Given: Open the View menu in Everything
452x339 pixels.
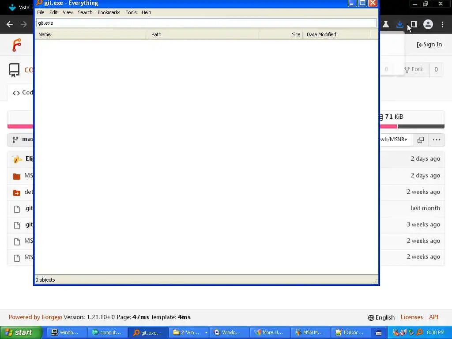Looking at the screenshot, I should [68, 12].
